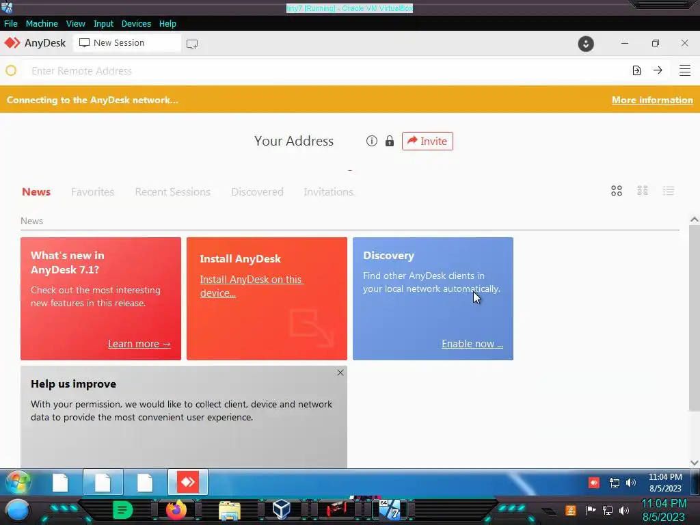This screenshot has height=525, width=700.
Task: Click the AnyDesk logo in the title bar
Action: 12,43
